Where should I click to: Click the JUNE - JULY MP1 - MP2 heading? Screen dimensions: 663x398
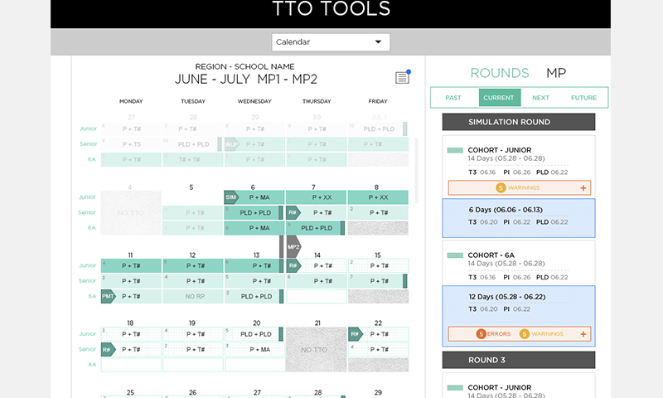(x=245, y=79)
